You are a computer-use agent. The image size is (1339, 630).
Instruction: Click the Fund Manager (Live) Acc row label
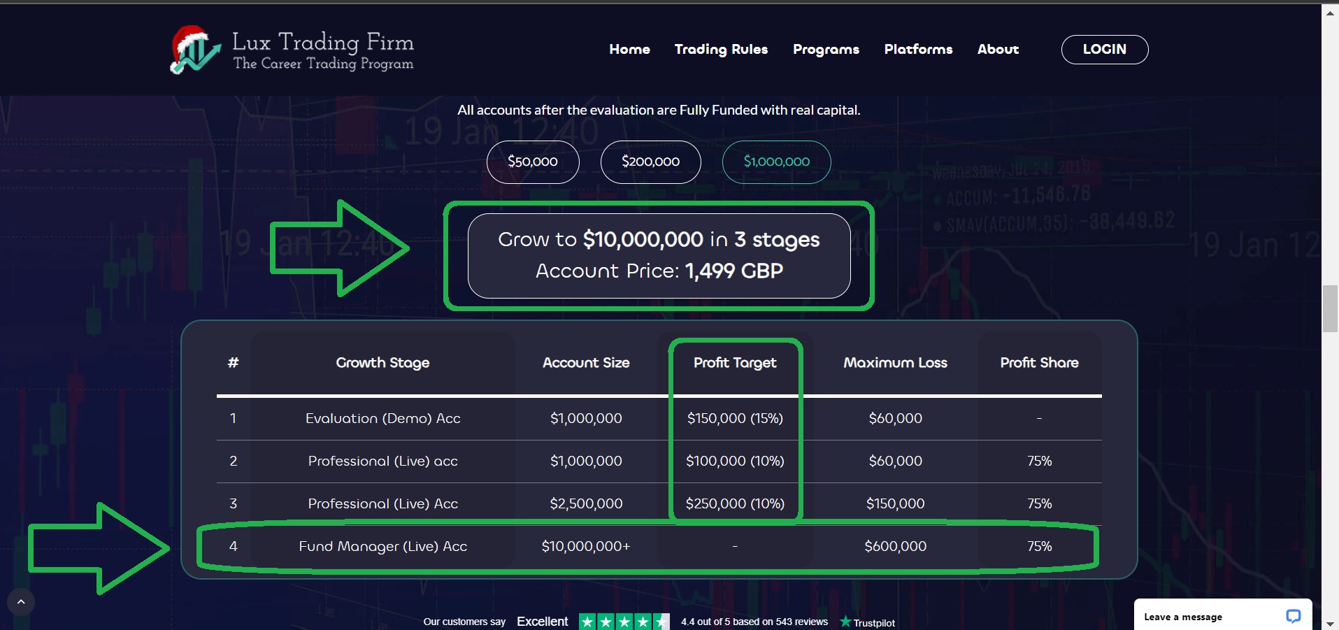tap(383, 546)
